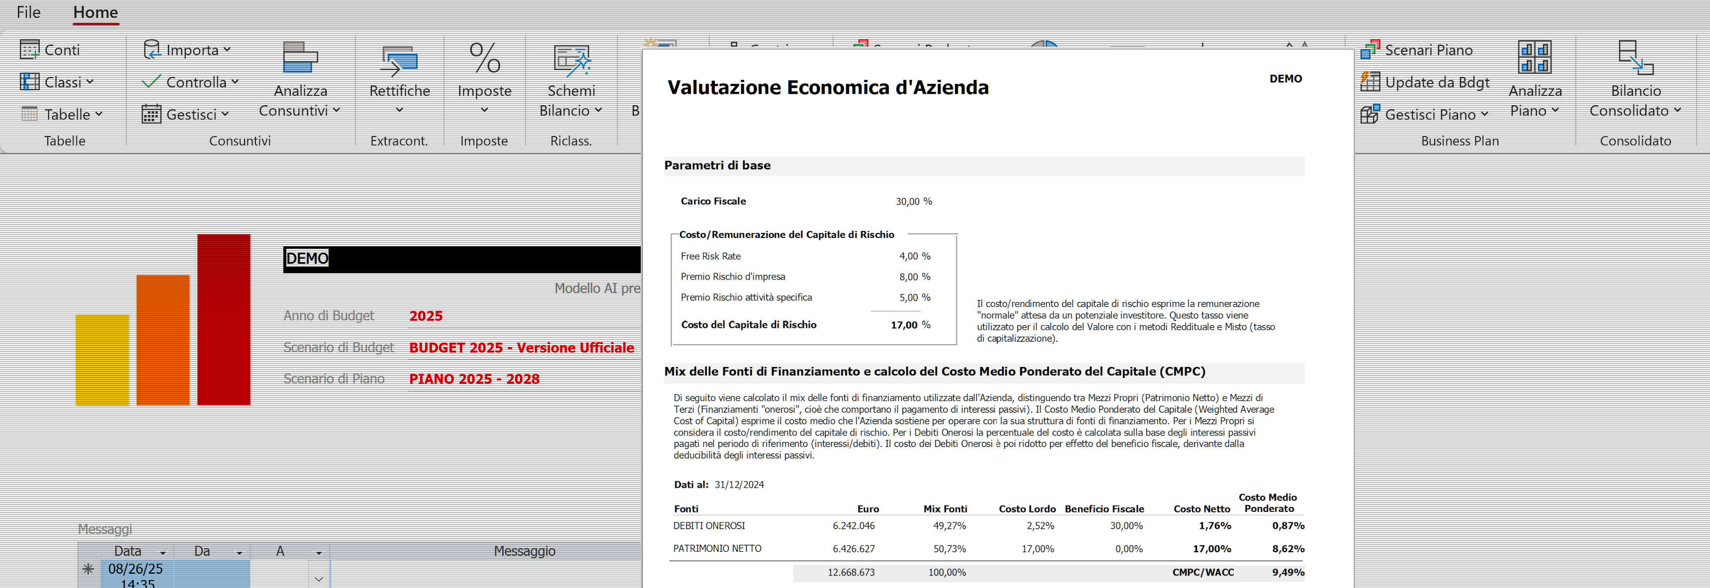This screenshot has width=1710, height=588.
Task: Expand the Controlla dropdown arrow
Action: click(235, 81)
